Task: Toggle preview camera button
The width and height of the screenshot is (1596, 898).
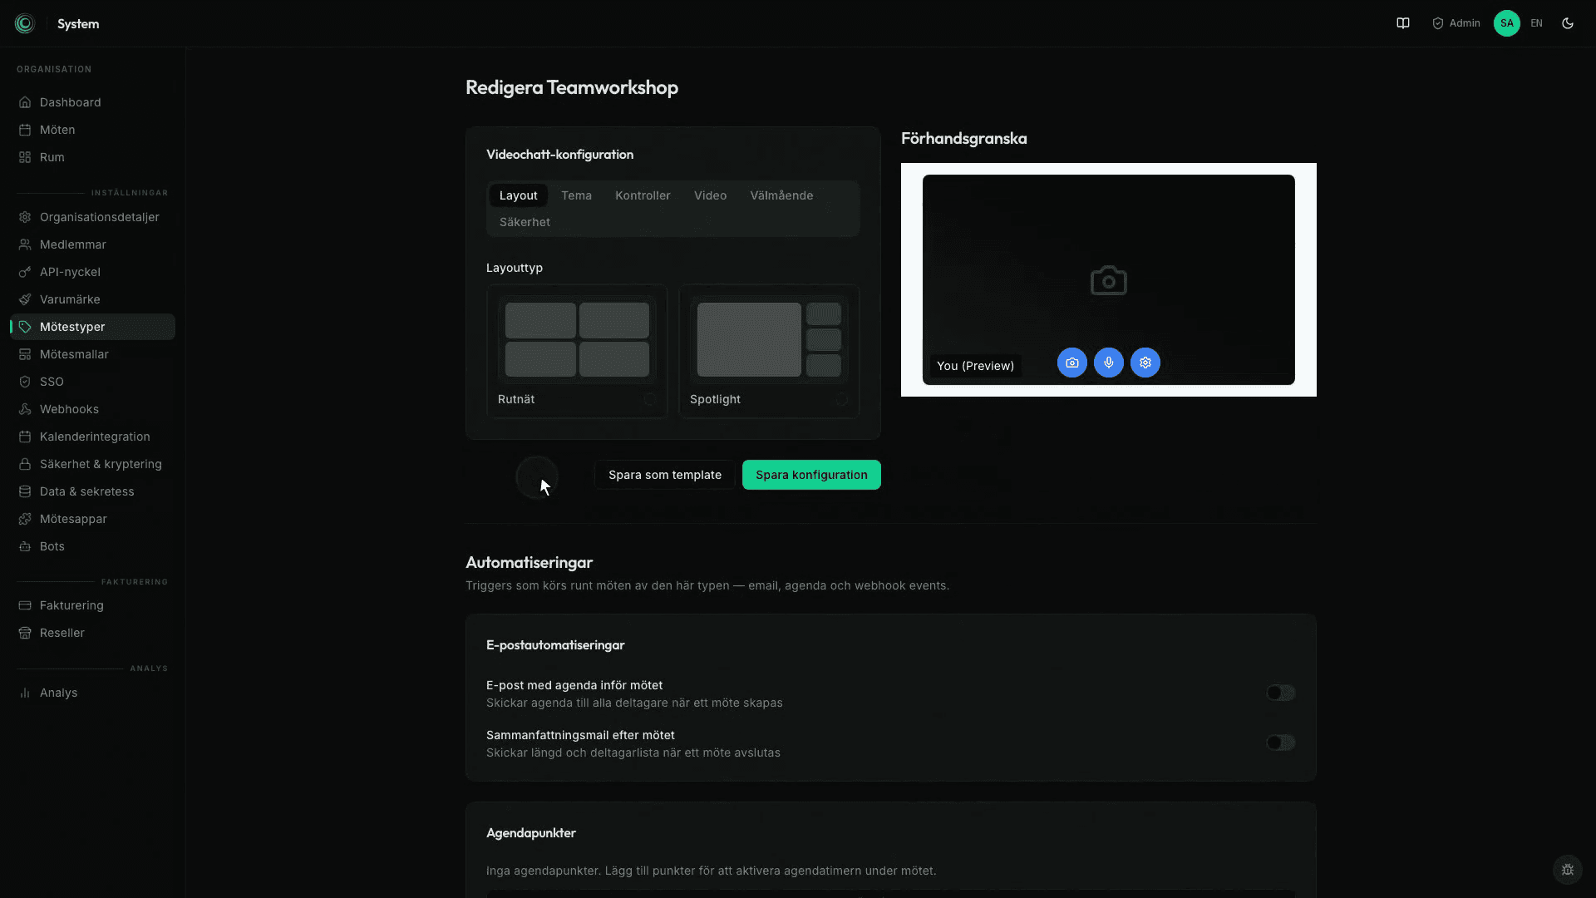Action: point(1072,363)
